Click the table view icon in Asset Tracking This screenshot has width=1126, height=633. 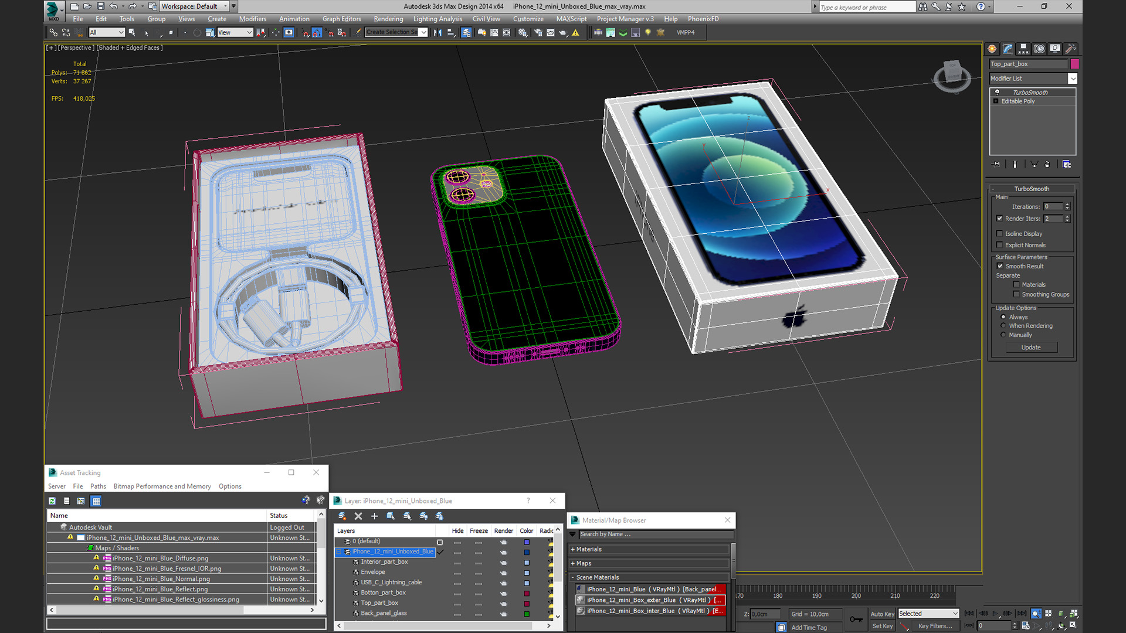click(96, 501)
